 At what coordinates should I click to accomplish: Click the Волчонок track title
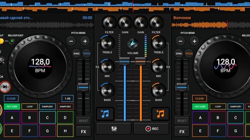click(182, 18)
